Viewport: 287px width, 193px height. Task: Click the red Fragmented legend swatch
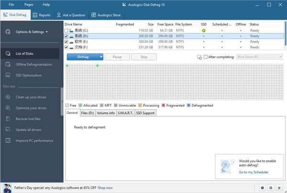tap(164, 105)
